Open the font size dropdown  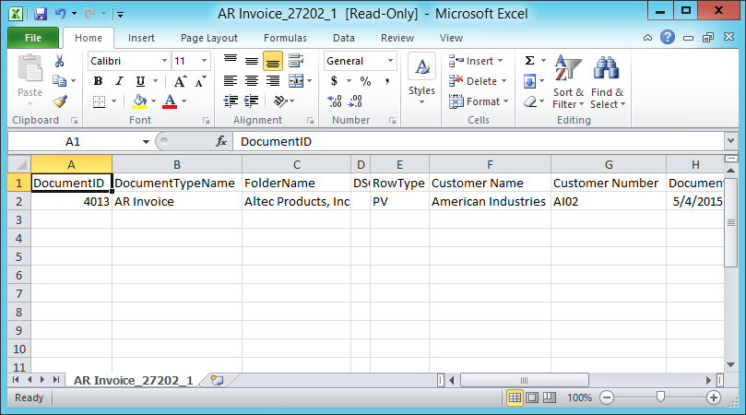click(204, 61)
